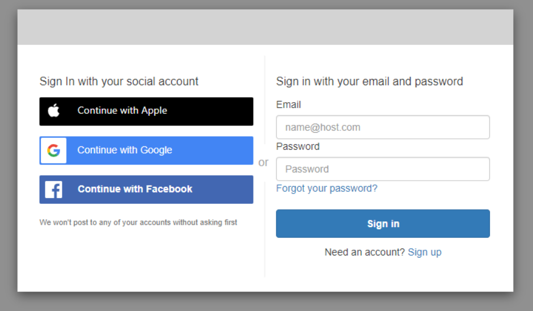
Task: Follow the "Sign up" link
Action: coord(424,252)
